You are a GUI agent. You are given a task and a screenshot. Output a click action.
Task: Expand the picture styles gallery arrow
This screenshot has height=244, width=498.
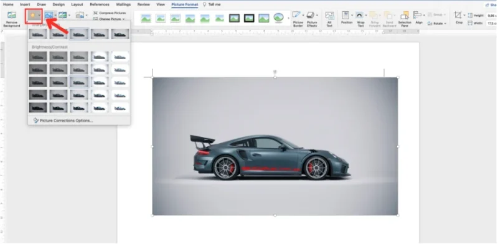coord(289,18)
